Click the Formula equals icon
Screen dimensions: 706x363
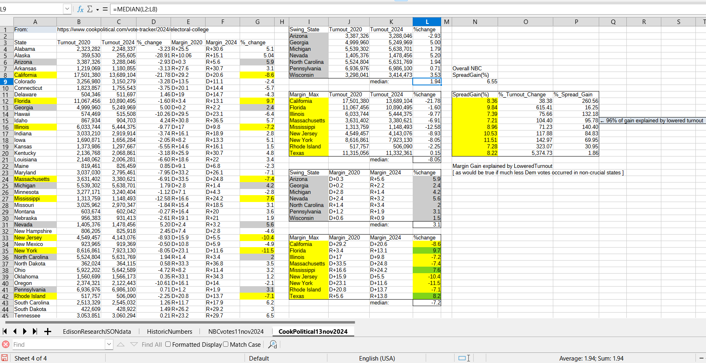[105, 9]
